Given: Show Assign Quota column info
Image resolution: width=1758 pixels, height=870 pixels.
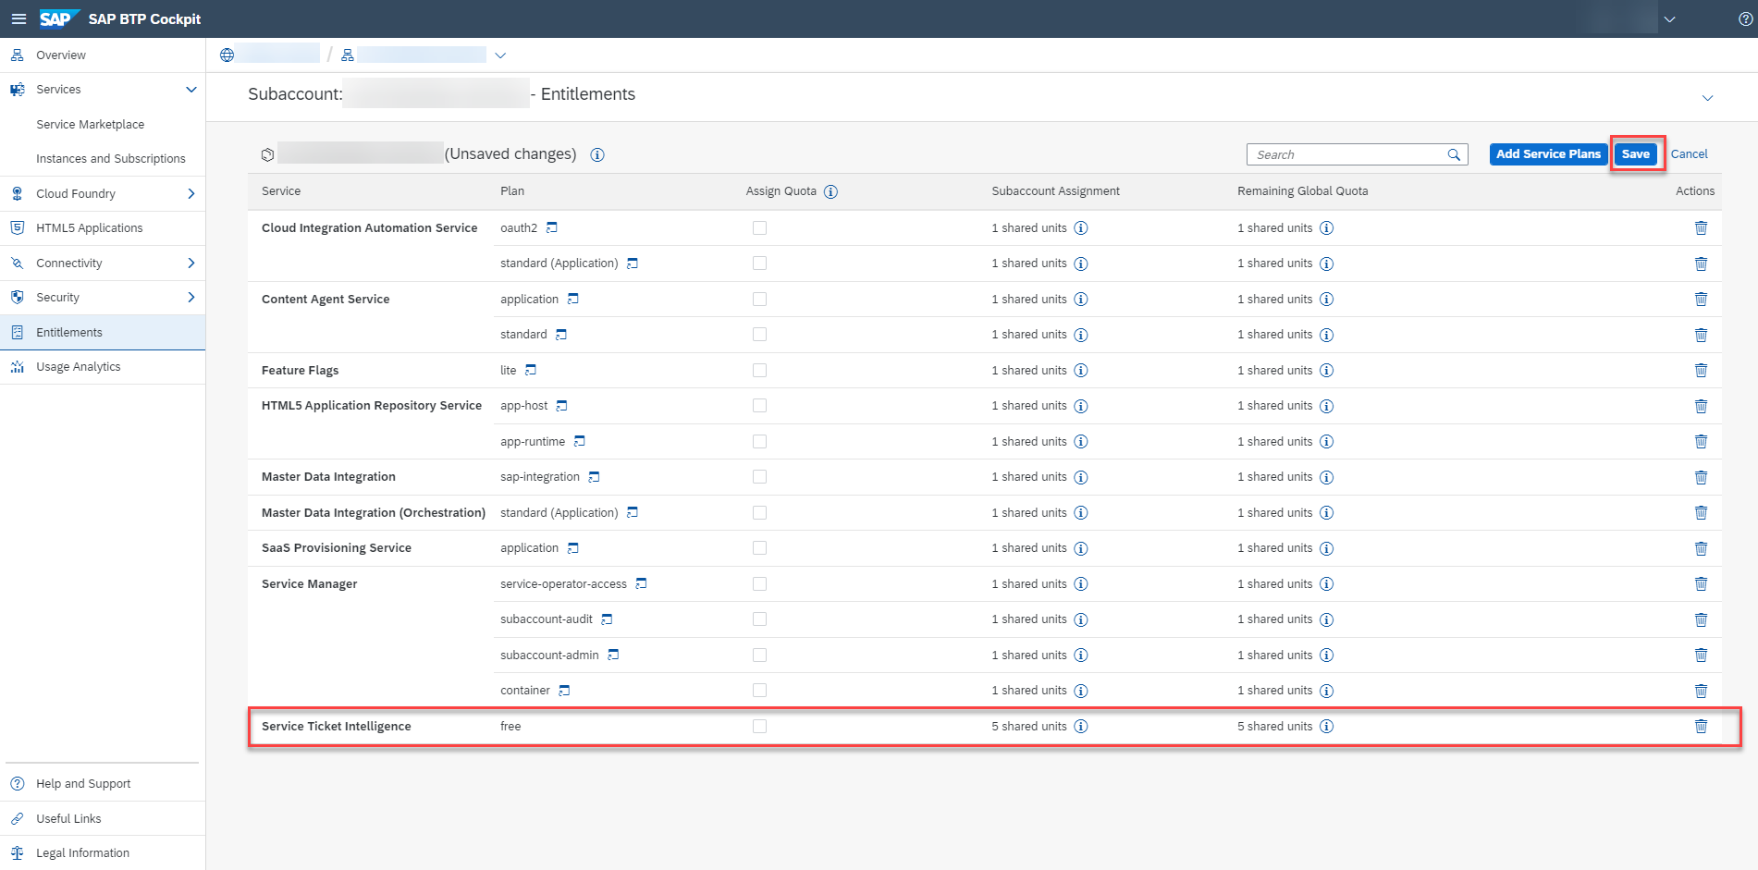Looking at the screenshot, I should pos(830,191).
